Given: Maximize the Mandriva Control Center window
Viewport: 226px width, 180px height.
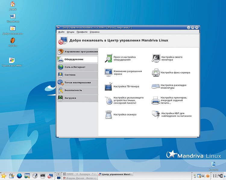Looking at the screenshot, I should pos(193,27).
